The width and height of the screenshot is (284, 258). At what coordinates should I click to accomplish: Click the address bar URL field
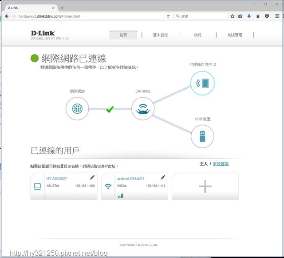91,16
